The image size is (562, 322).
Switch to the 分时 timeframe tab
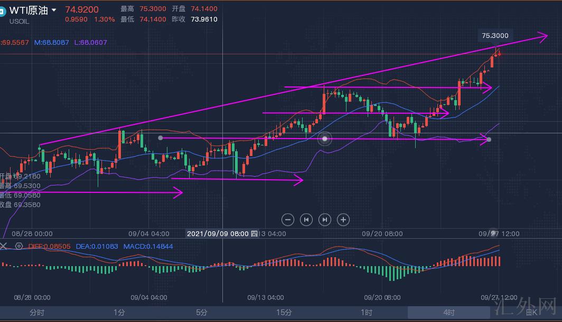point(37,313)
